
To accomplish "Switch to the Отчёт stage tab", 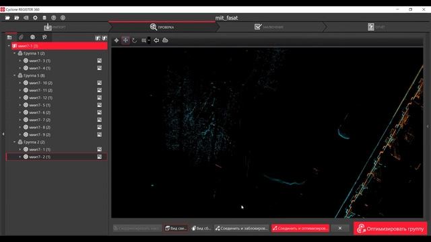I will (x=376, y=27).
